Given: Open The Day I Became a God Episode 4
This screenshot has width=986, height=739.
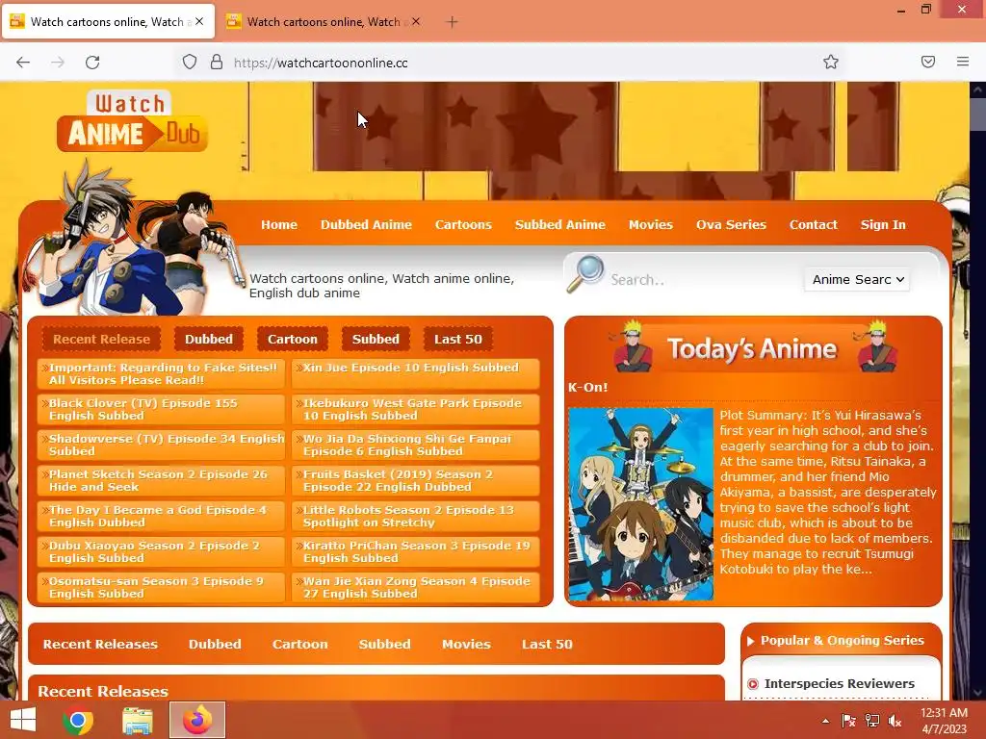Looking at the screenshot, I should pyautogui.click(x=161, y=516).
